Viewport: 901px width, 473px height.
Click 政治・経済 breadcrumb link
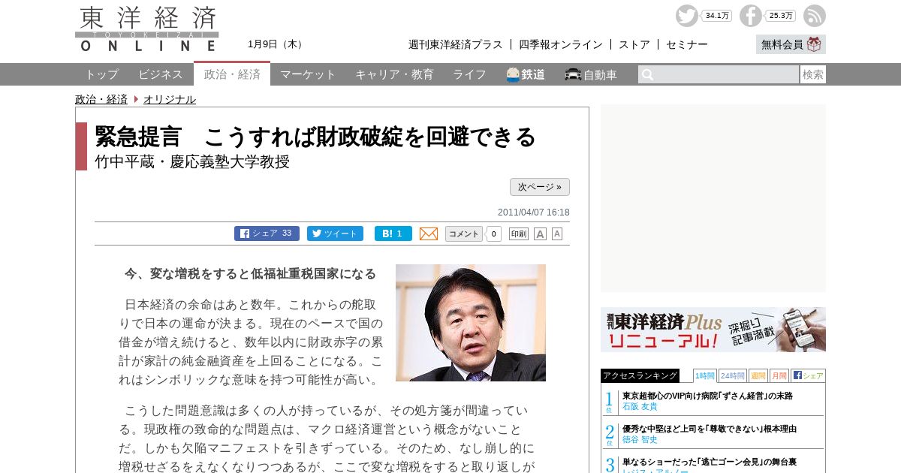(x=101, y=99)
